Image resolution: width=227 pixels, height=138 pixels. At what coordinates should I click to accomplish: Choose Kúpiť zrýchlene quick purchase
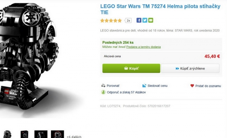coord(190,68)
